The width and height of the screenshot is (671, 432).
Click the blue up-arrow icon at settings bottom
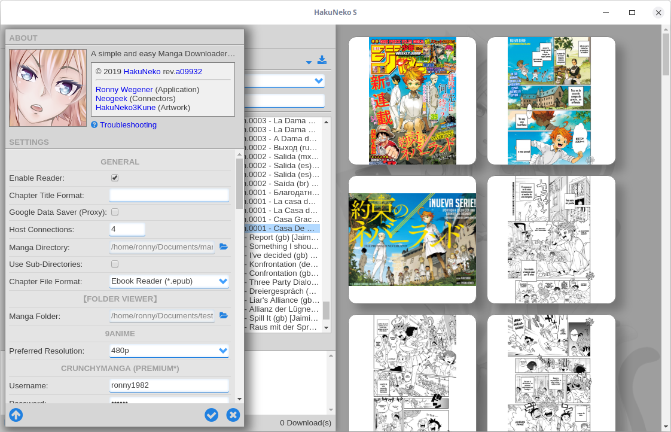tap(16, 415)
